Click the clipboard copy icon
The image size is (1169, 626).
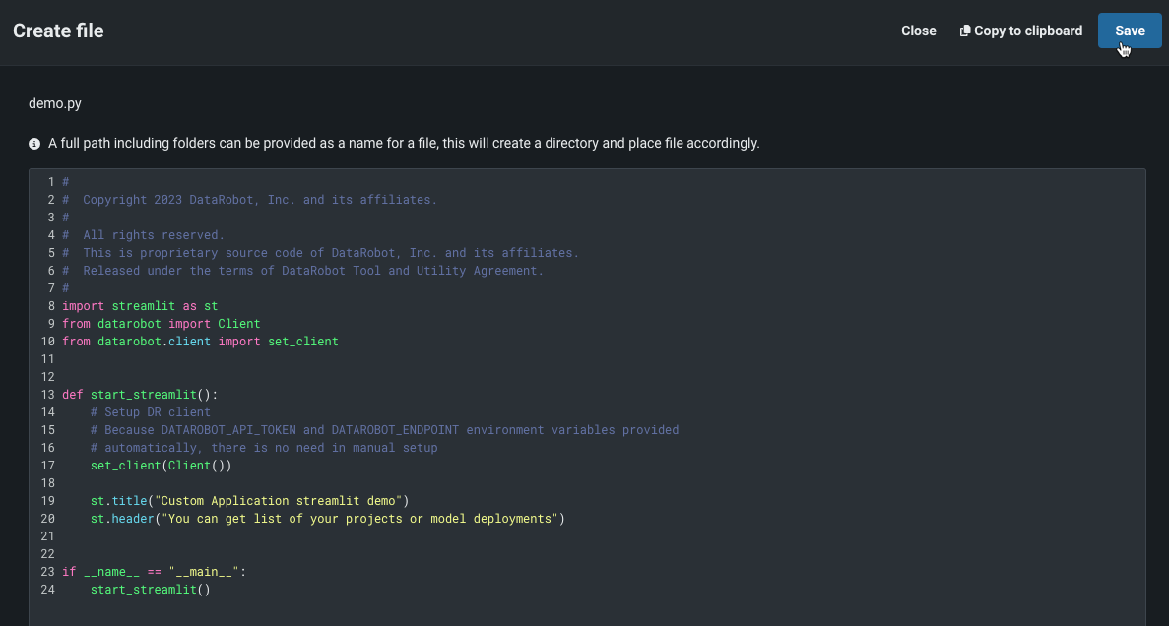point(965,31)
